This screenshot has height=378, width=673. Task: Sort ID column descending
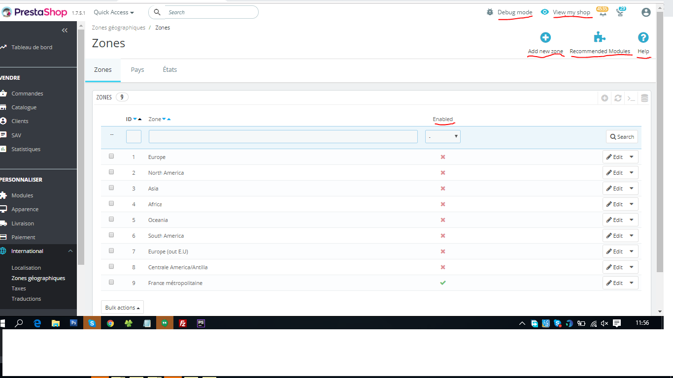coord(135,119)
